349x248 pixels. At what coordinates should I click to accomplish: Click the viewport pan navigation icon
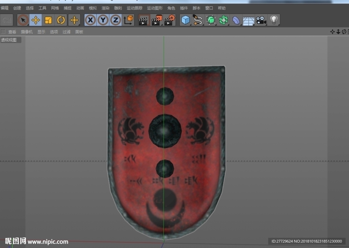[332, 32]
